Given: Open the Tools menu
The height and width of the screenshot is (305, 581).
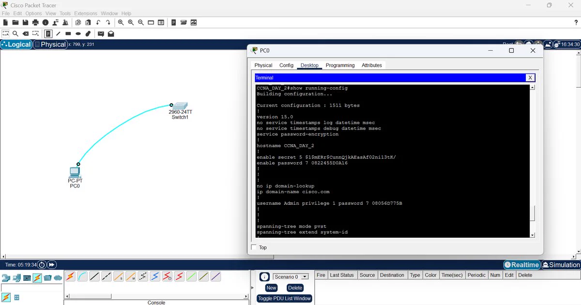Looking at the screenshot, I should (65, 14).
